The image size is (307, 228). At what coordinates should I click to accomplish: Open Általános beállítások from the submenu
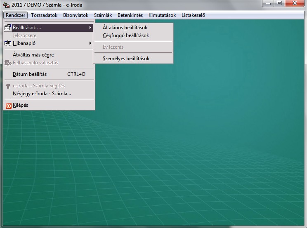(x=125, y=28)
